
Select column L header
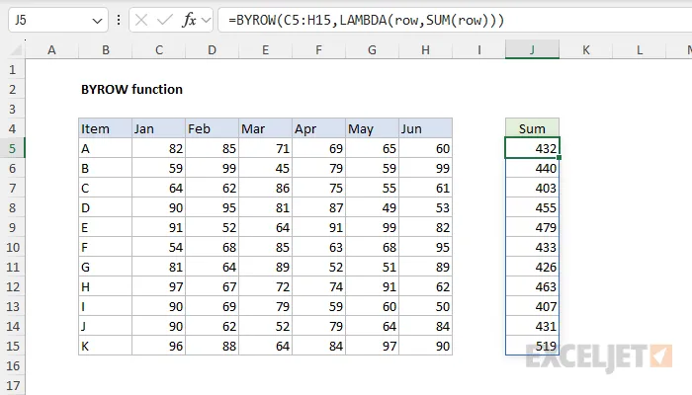click(x=640, y=49)
